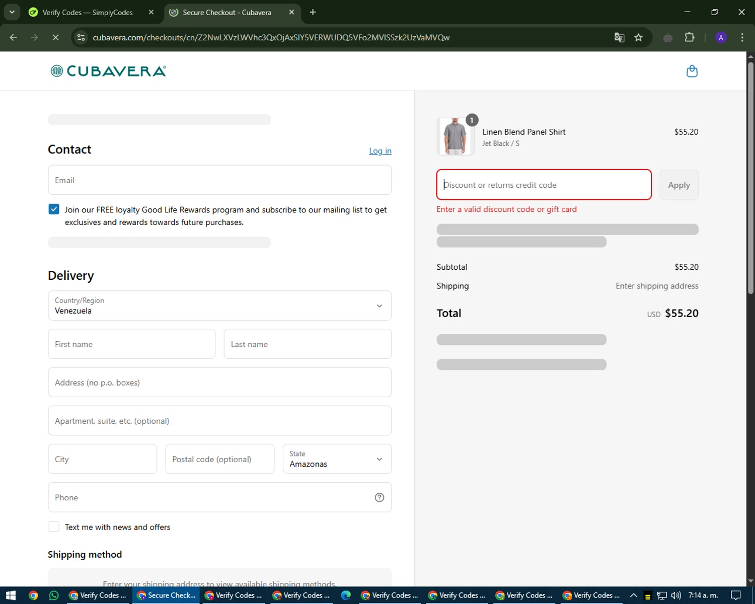This screenshot has height=604, width=755.
Task: Select the Secure Checkout - Cubavera tab
Action: pos(233,12)
